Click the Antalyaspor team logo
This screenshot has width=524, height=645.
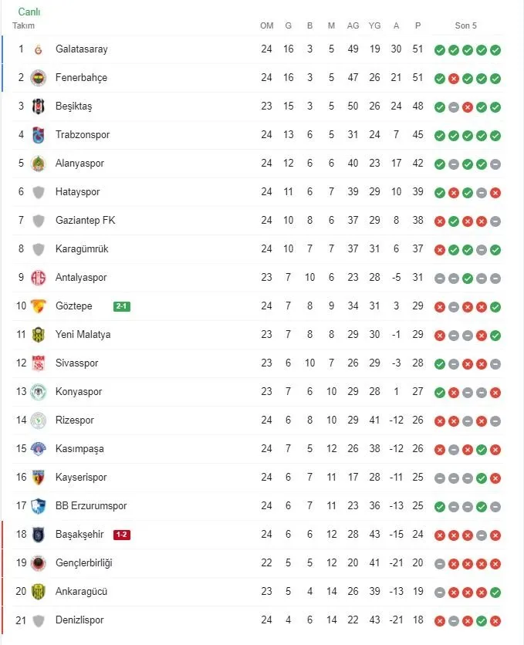click(38, 278)
